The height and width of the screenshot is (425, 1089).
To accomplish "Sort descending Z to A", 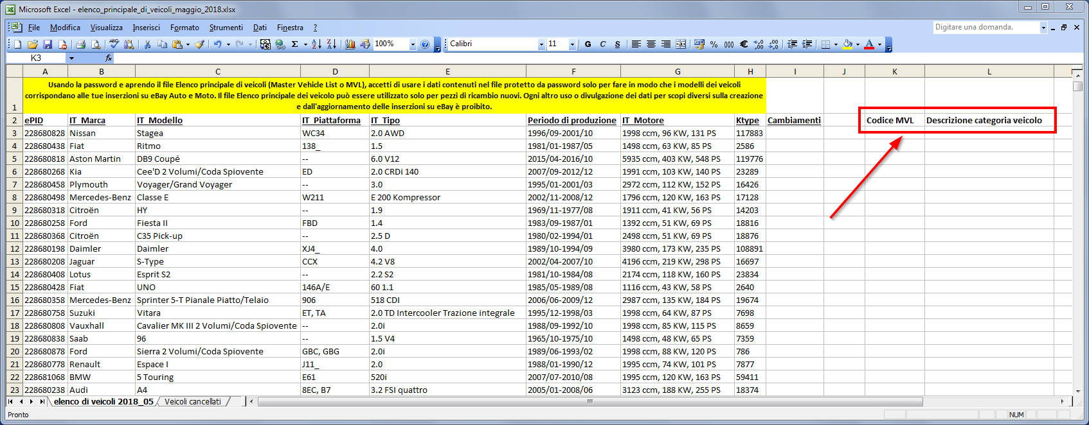I will coord(331,44).
